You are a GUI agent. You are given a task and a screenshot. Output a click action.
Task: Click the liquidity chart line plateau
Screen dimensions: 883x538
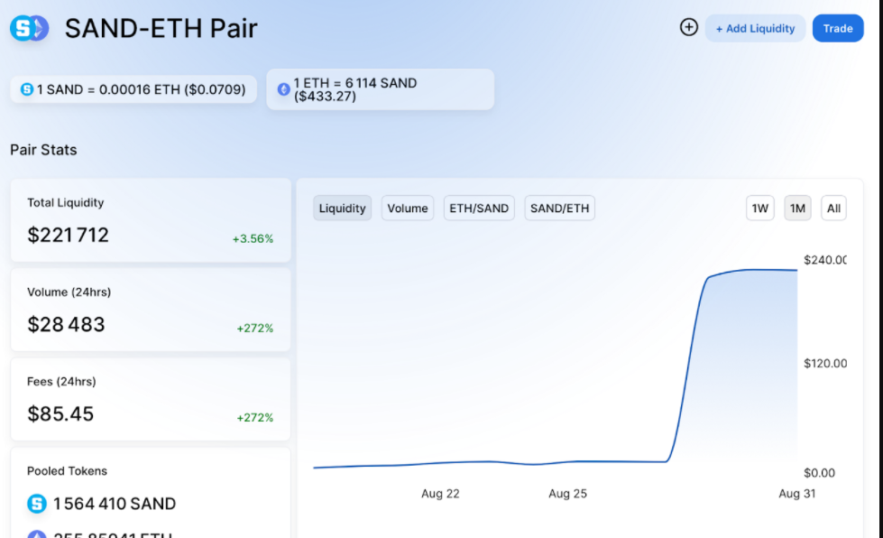coord(755,270)
